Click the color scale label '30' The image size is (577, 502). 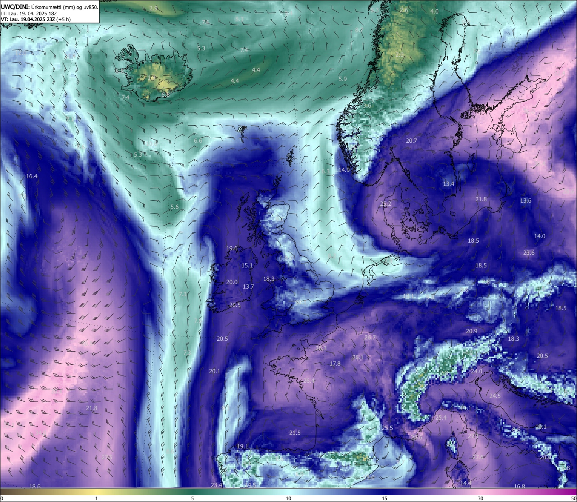pos(481,498)
